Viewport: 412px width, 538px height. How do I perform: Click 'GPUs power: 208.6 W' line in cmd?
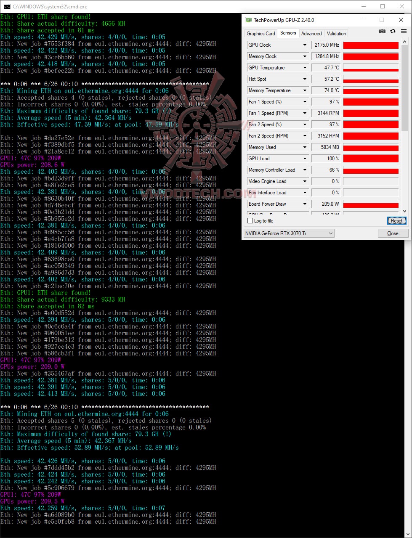32,165
